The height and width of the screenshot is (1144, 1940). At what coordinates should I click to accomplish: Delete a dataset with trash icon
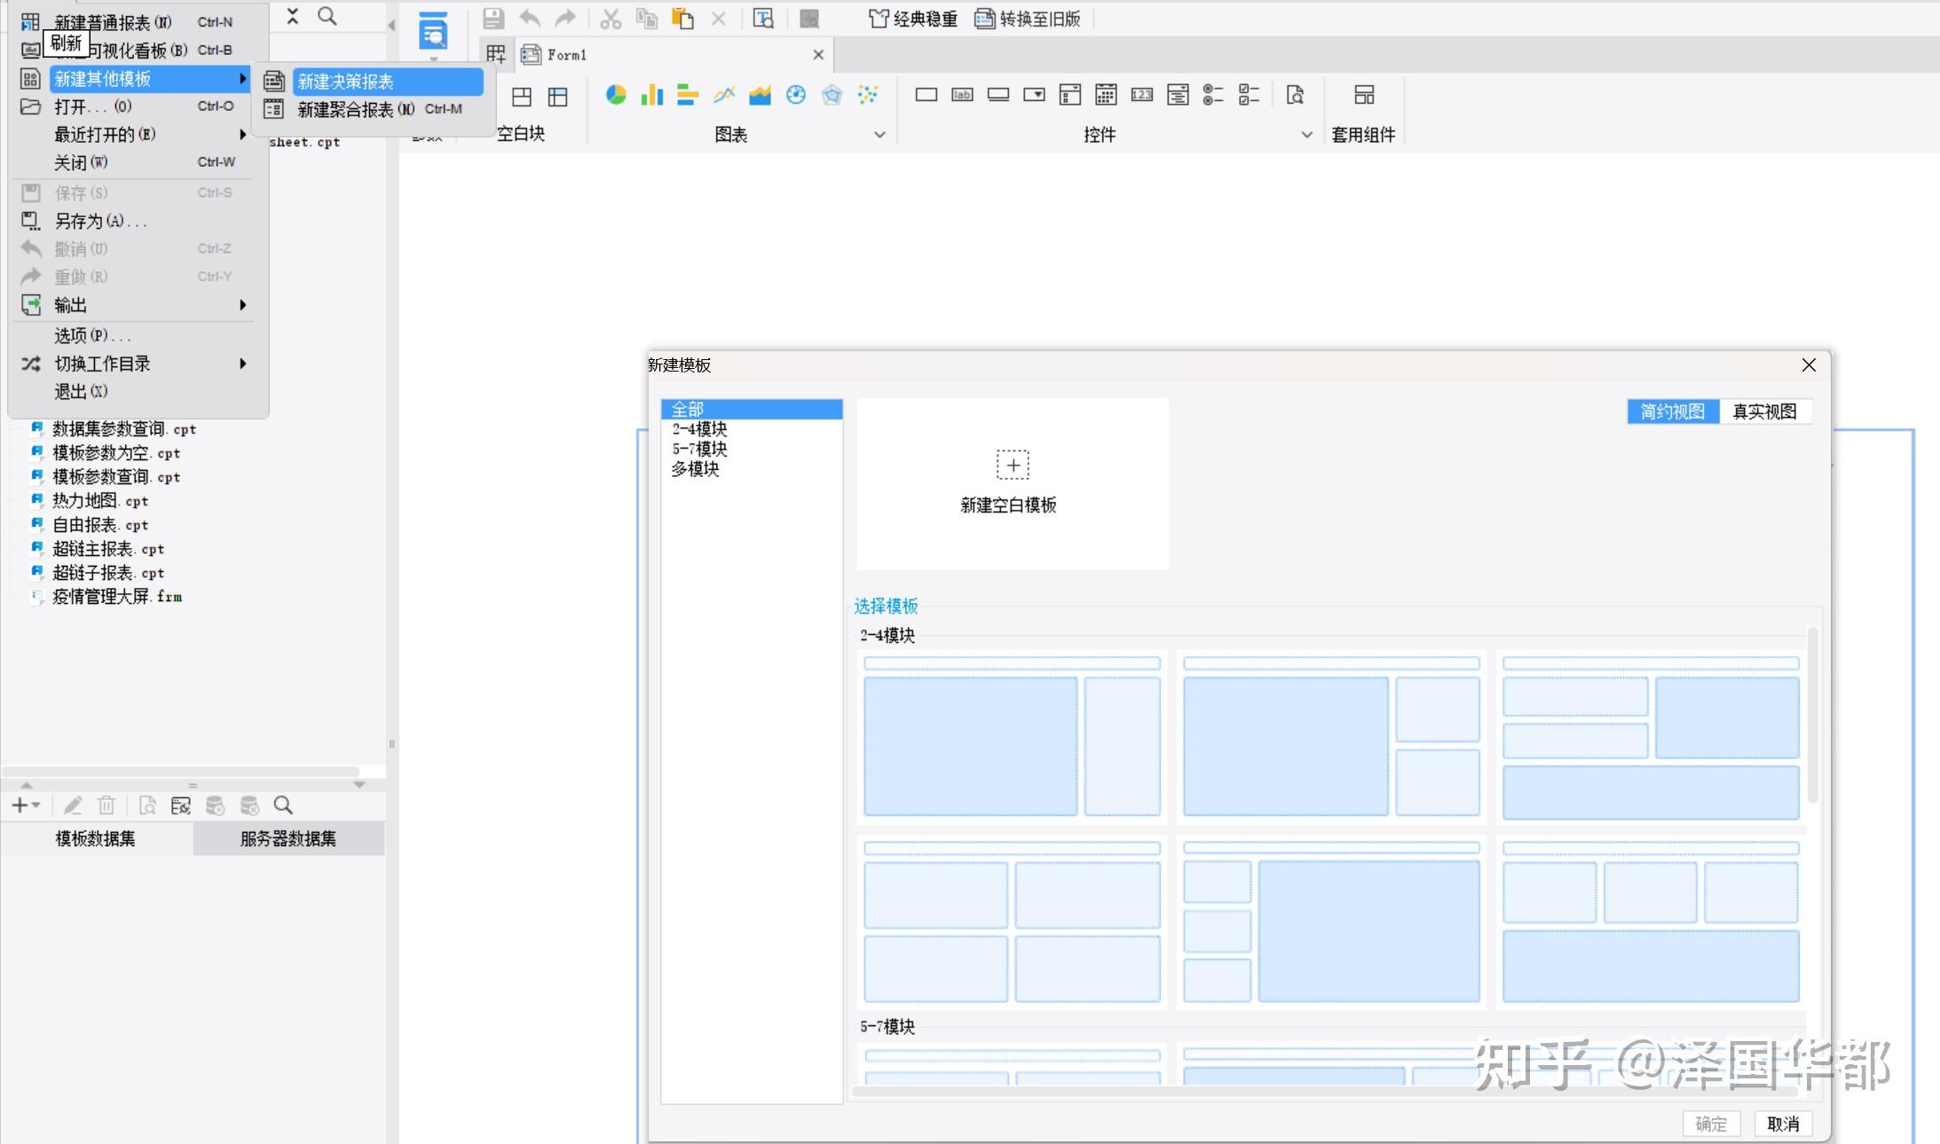click(107, 805)
